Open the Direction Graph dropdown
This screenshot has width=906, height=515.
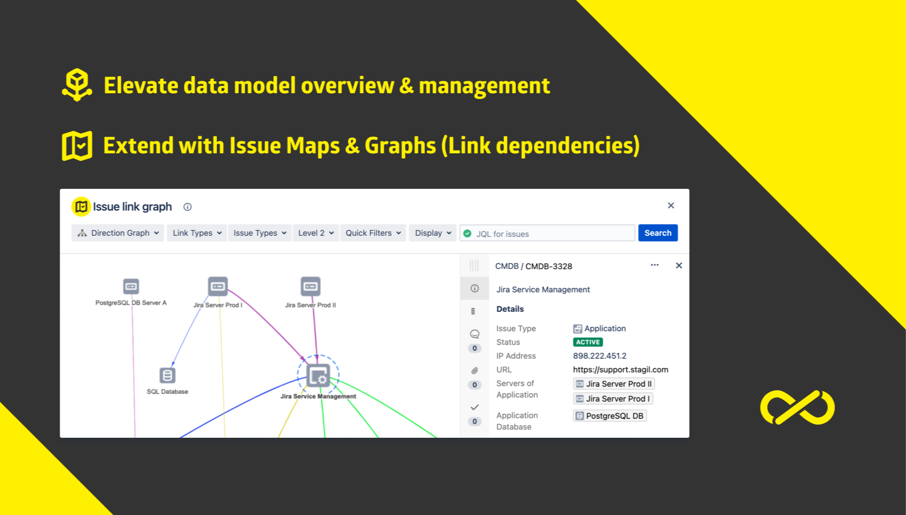click(x=118, y=233)
